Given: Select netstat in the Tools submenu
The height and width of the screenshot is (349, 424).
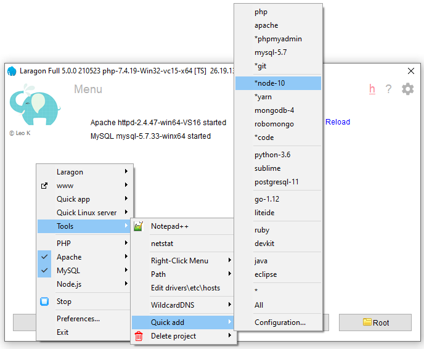Looking at the screenshot, I should [x=183, y=244].
